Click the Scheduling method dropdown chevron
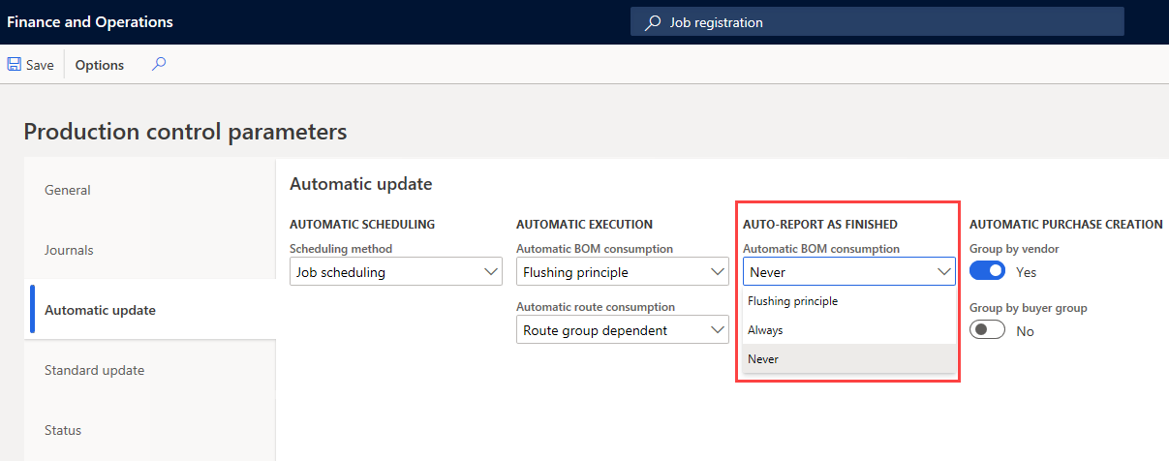This screenshot has width=1169, height=461. tap(490, 272)
